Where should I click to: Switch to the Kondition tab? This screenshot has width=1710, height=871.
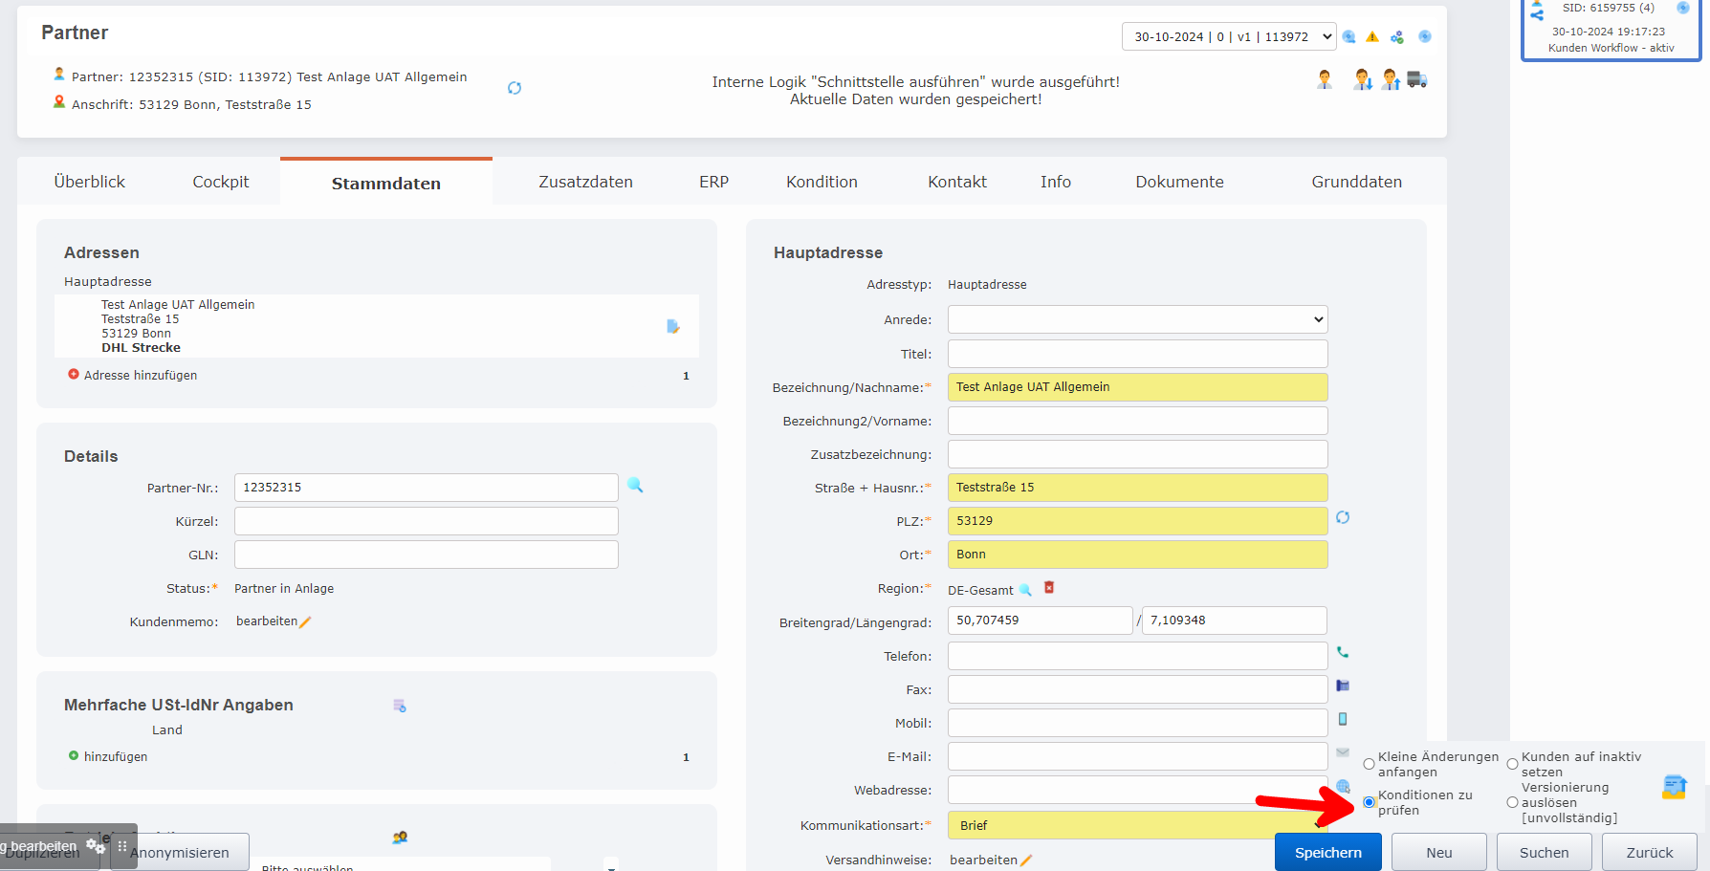[x=822, y=182]
